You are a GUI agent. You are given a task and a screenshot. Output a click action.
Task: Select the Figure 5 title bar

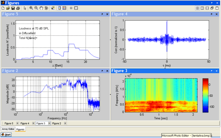click(x=56, y=14)
